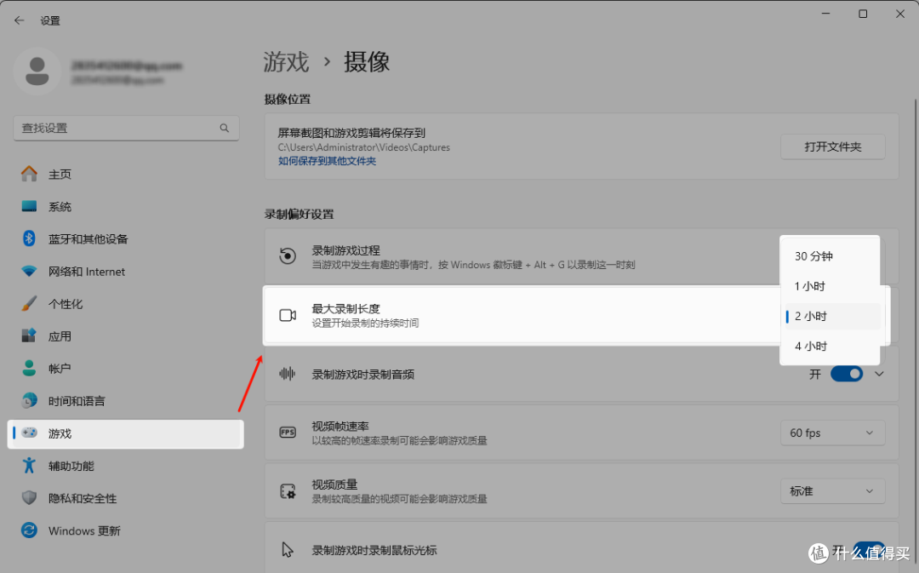Click the 隐私和安全性 shield icon
Screen dimensions: 919x573
pyautogui.click(x=29, y=498)
